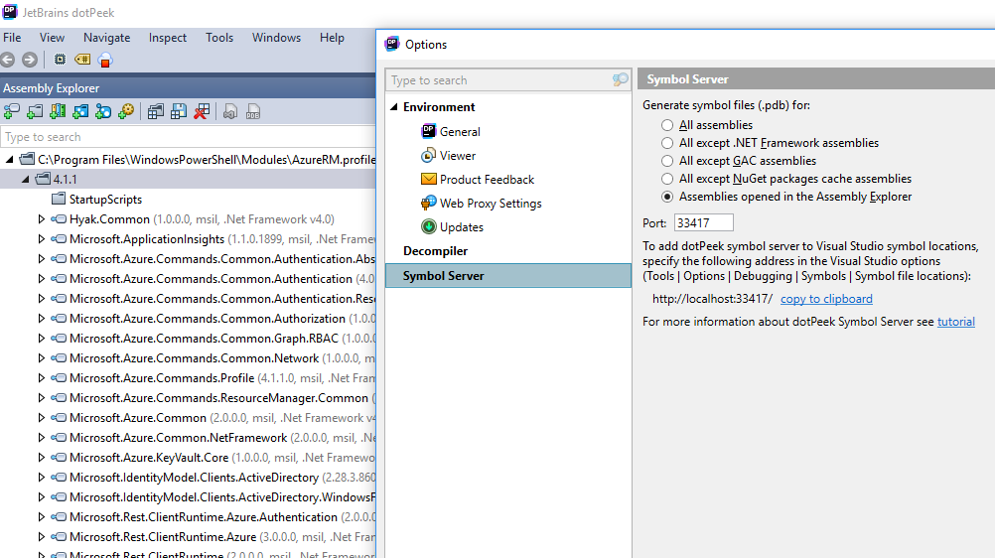Open the General options page
The height and width of the screenshot is (558, 995).
pos(460,131)
